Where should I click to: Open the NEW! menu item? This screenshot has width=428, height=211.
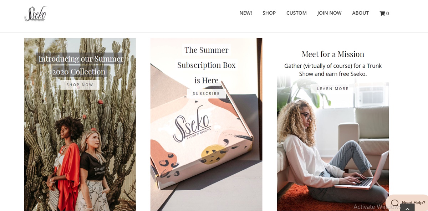(x=246, y=13)
